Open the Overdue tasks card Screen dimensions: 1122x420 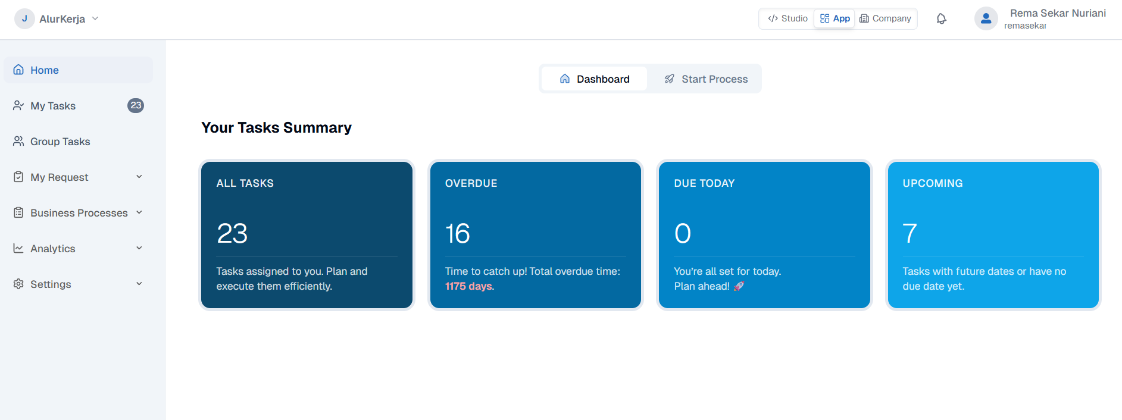point(535,235)
